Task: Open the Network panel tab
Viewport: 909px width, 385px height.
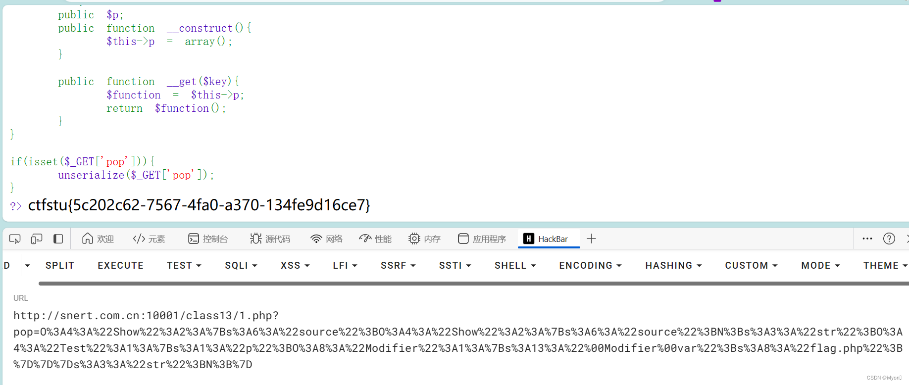Action: click(x=326, y=239)
